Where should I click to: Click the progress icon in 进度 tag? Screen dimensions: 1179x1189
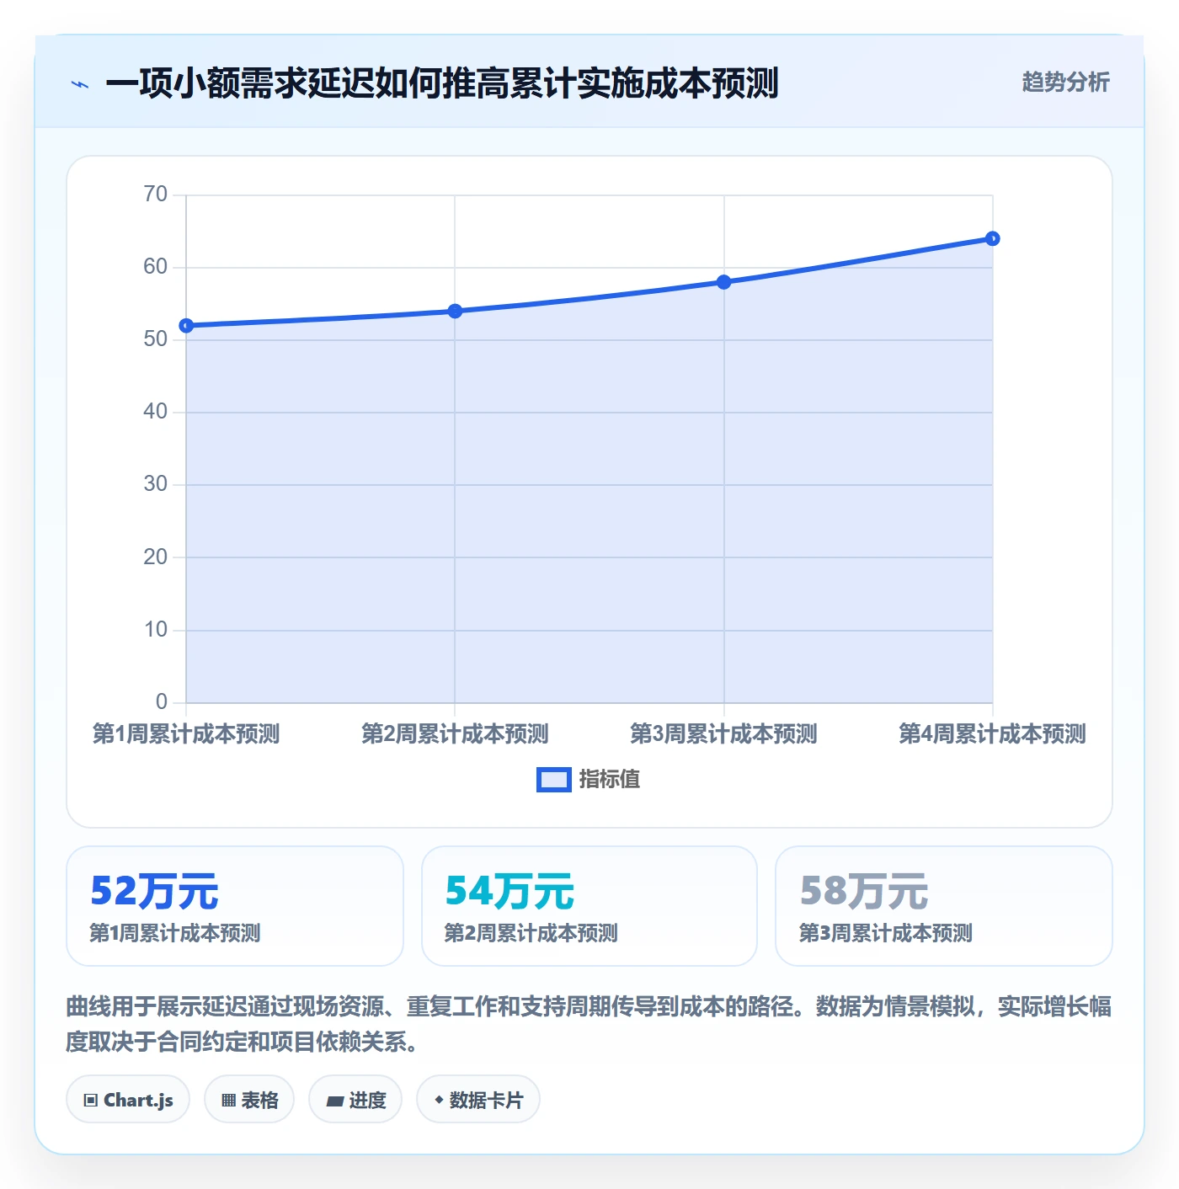334,1101
